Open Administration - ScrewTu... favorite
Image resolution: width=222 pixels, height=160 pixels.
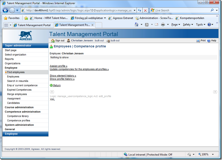click(154, 18)
